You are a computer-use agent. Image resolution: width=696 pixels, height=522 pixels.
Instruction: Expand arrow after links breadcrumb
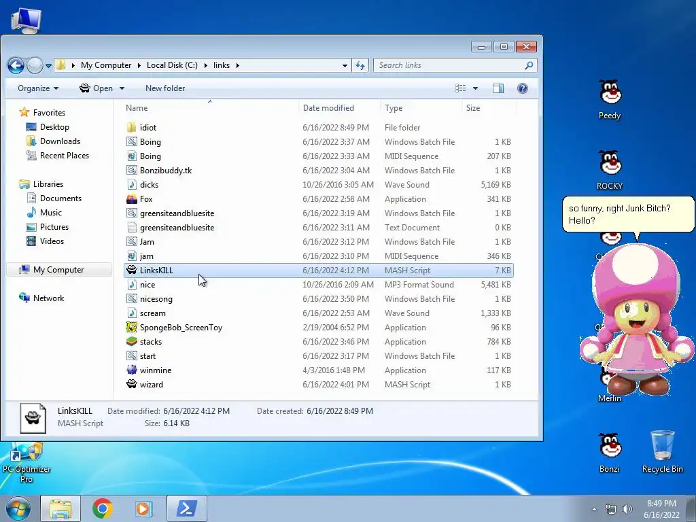pyautogui.click(x=237, y=66)
